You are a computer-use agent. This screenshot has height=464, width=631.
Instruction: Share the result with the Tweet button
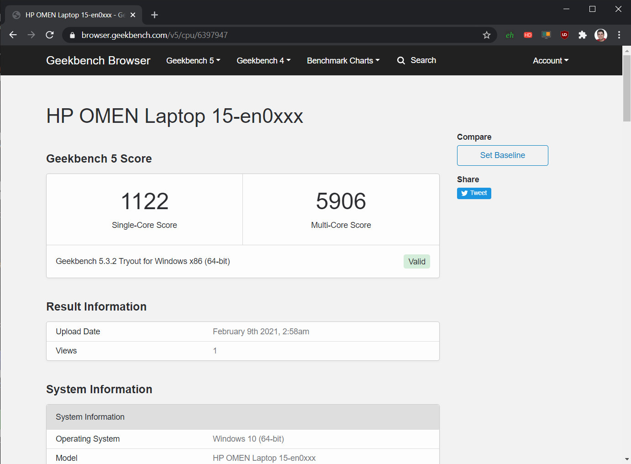tap(474, 193)
